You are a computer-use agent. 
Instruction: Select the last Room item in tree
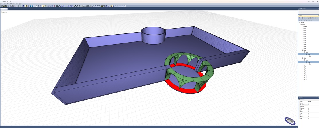pyautogui.click(x=305, y=80)
